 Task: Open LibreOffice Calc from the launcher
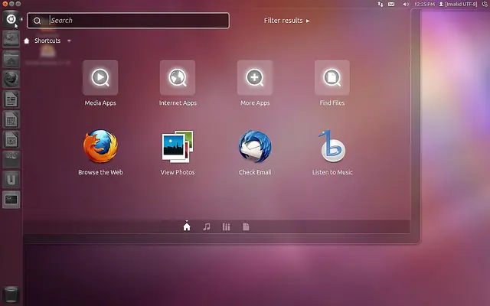pyautogui.click(x=11, y=119)
